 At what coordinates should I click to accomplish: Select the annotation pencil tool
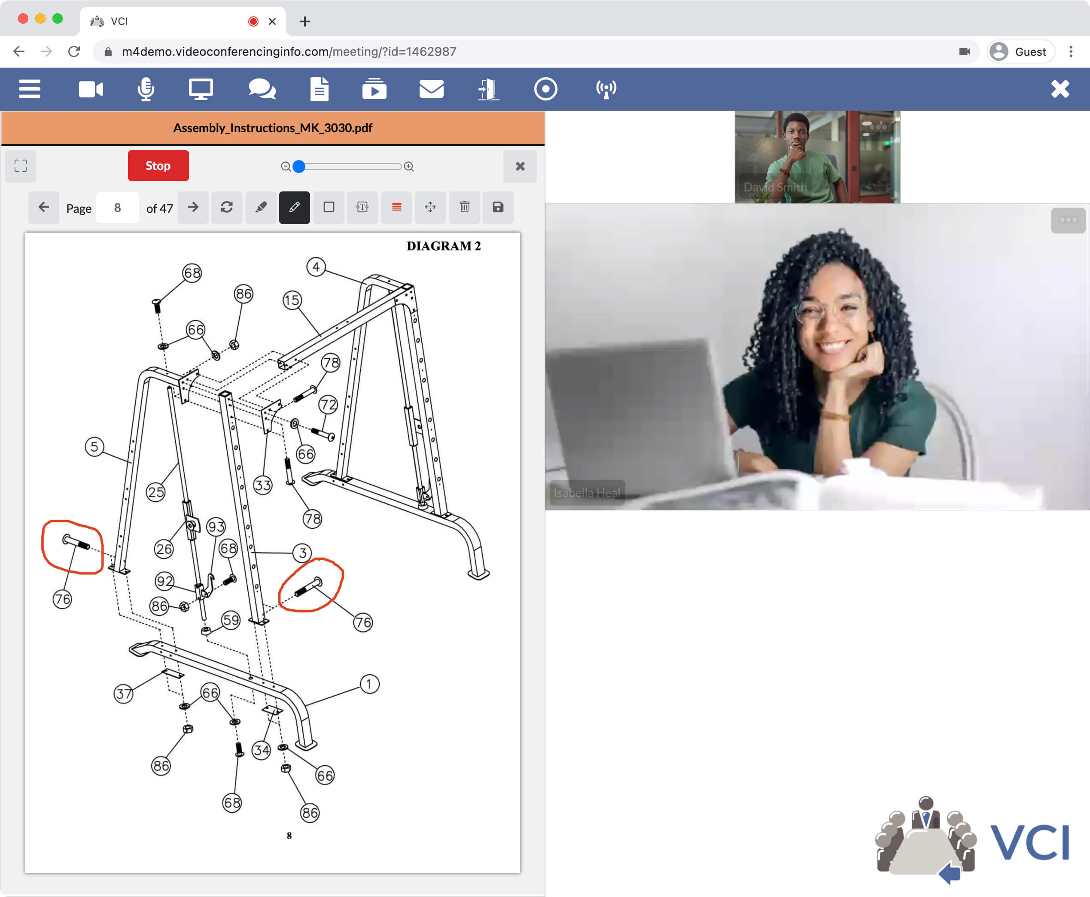pyautogui.click(x=294, y=207)
